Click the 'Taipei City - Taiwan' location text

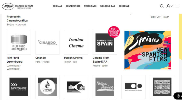coord(160,17)
